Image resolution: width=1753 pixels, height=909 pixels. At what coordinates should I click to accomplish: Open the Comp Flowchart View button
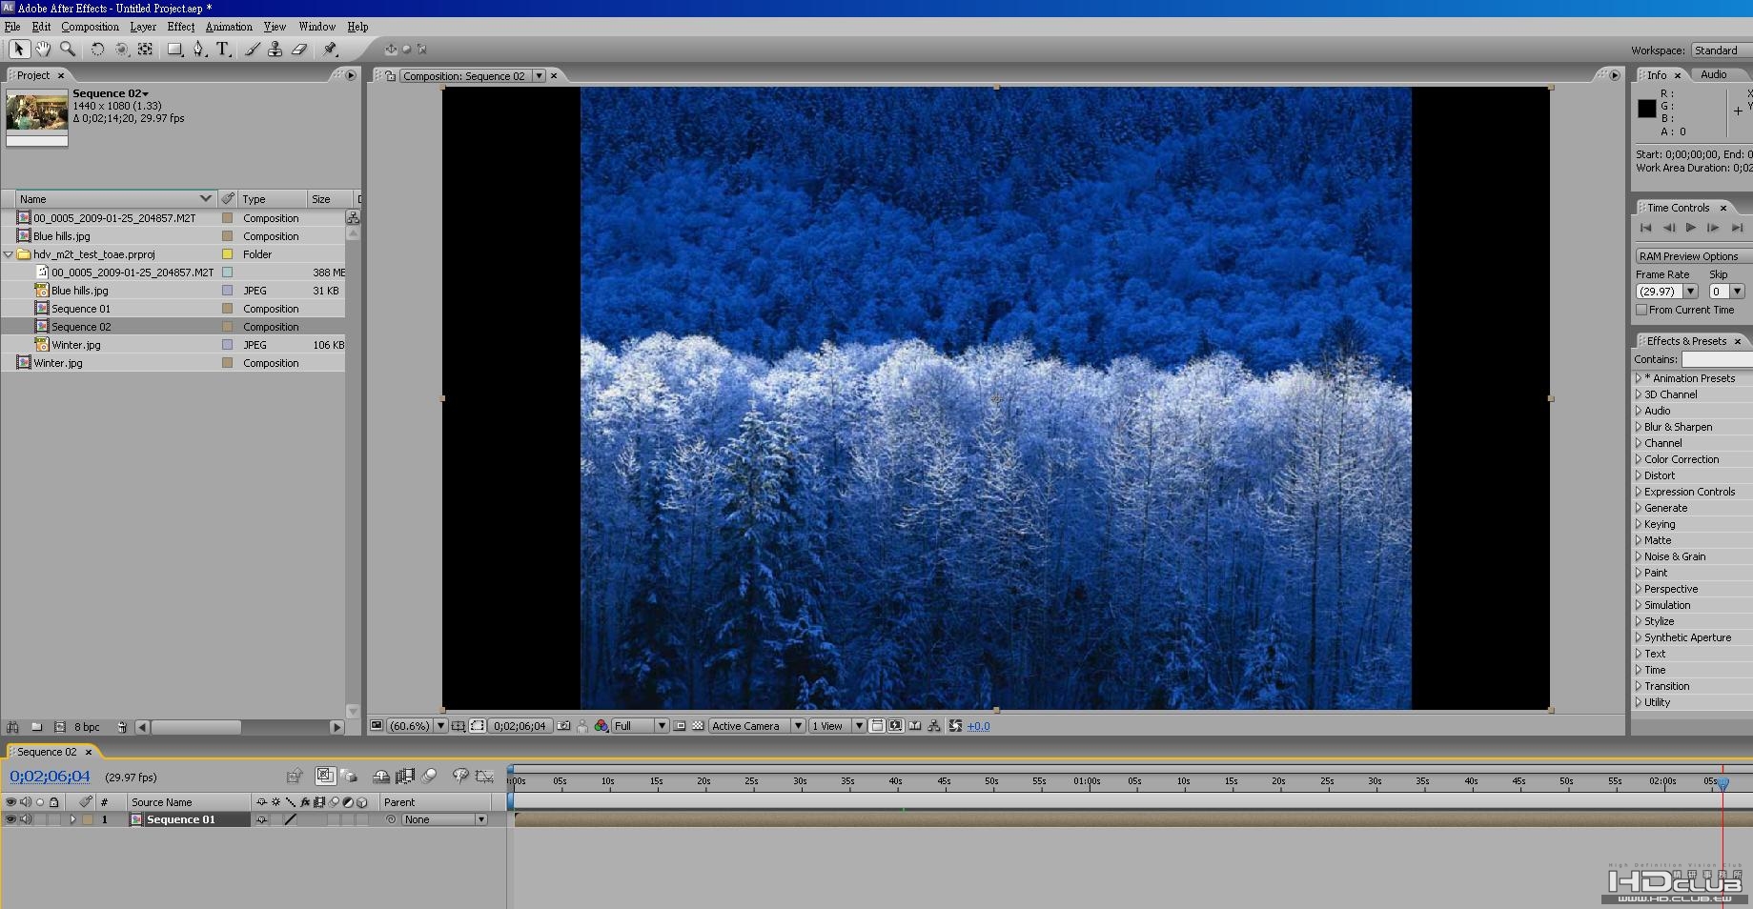point(934,726)
